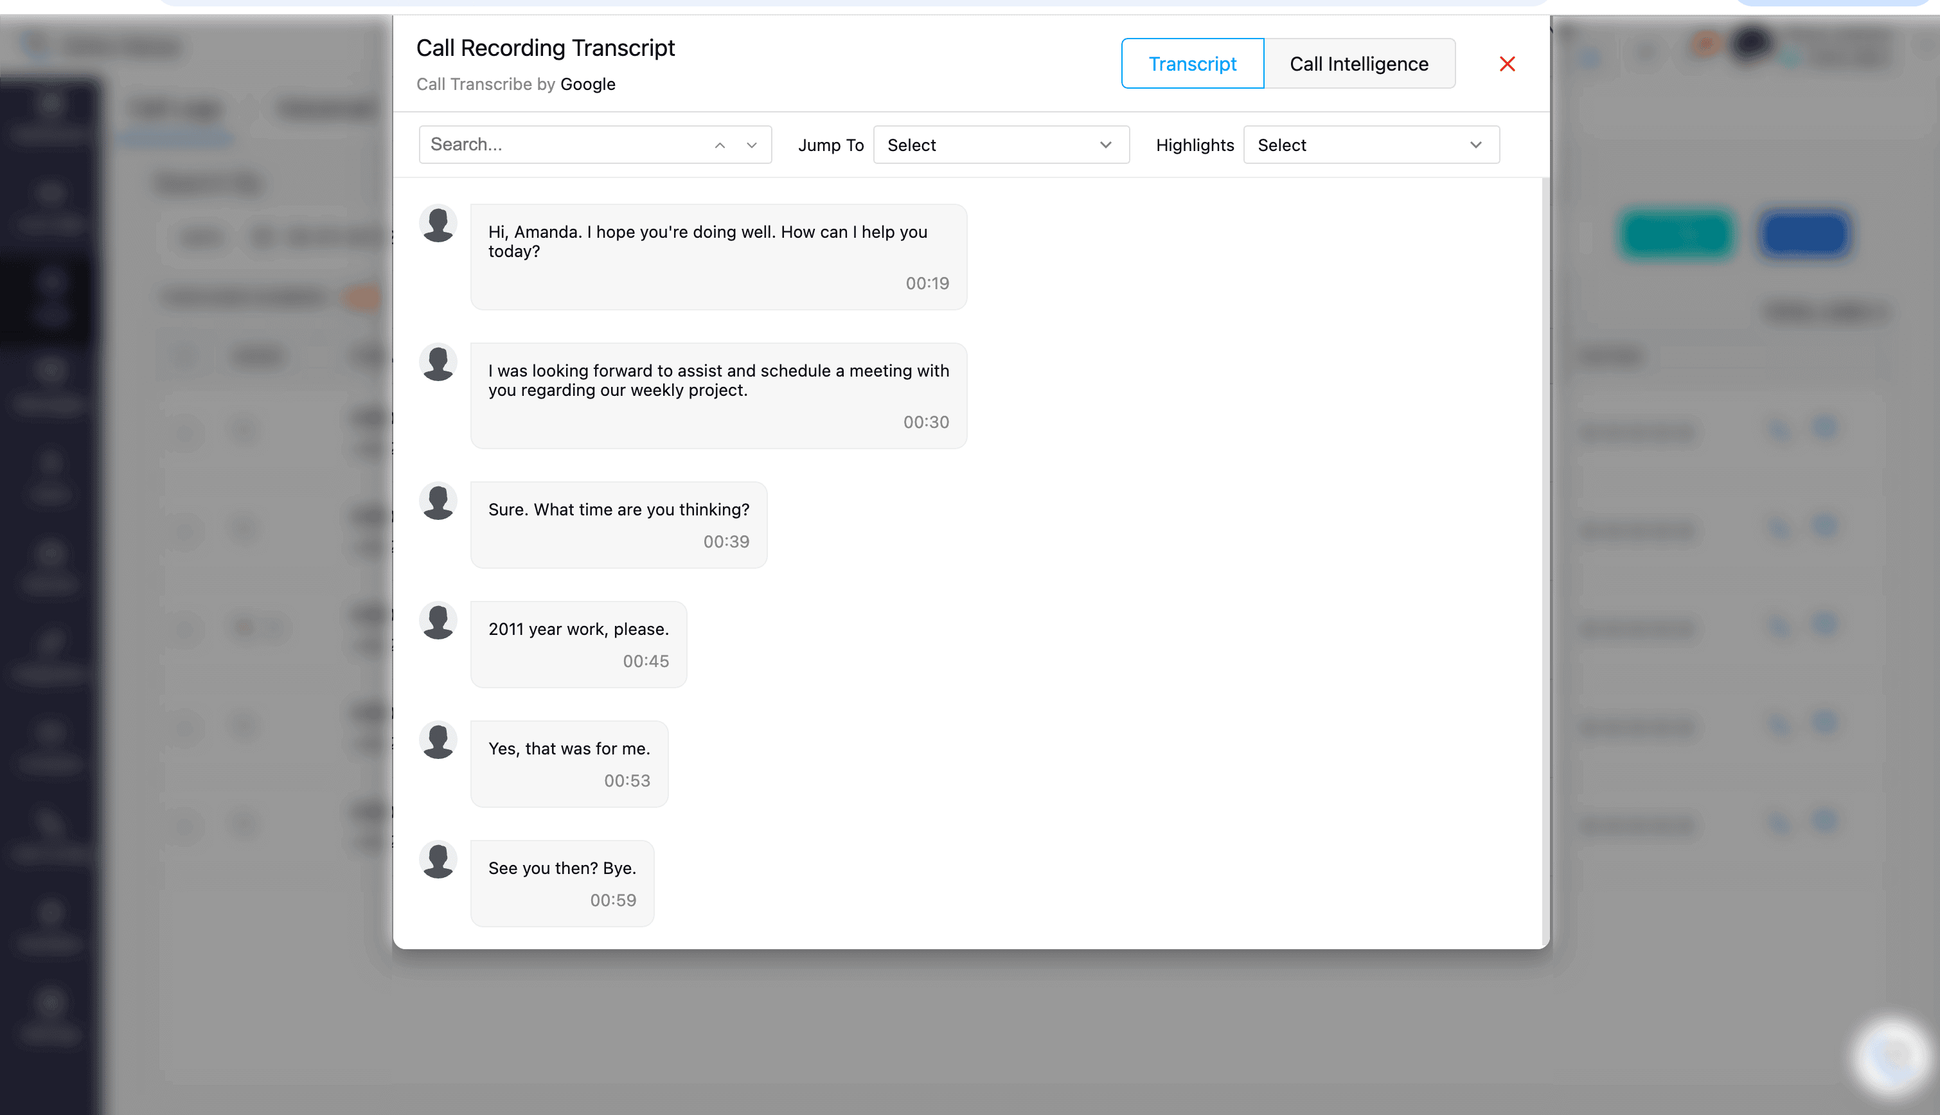Click the 00:39 timestamp
Viewport: 1940px width, 1115px height.
pos(725,541)
